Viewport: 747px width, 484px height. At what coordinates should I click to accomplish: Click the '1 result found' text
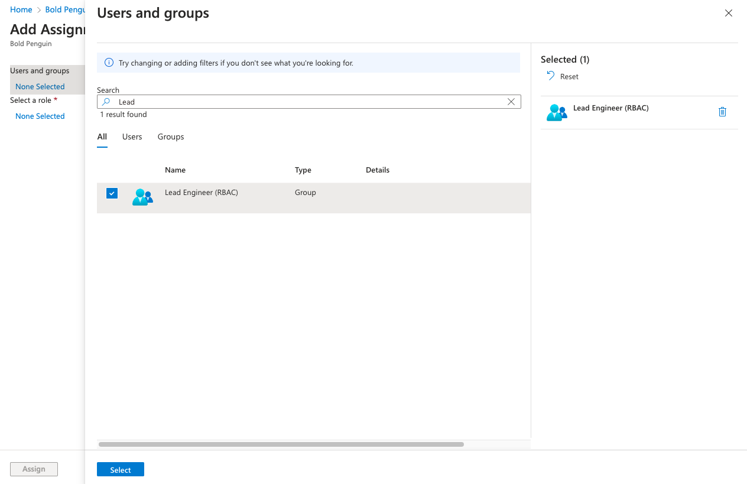coord(124,115)
